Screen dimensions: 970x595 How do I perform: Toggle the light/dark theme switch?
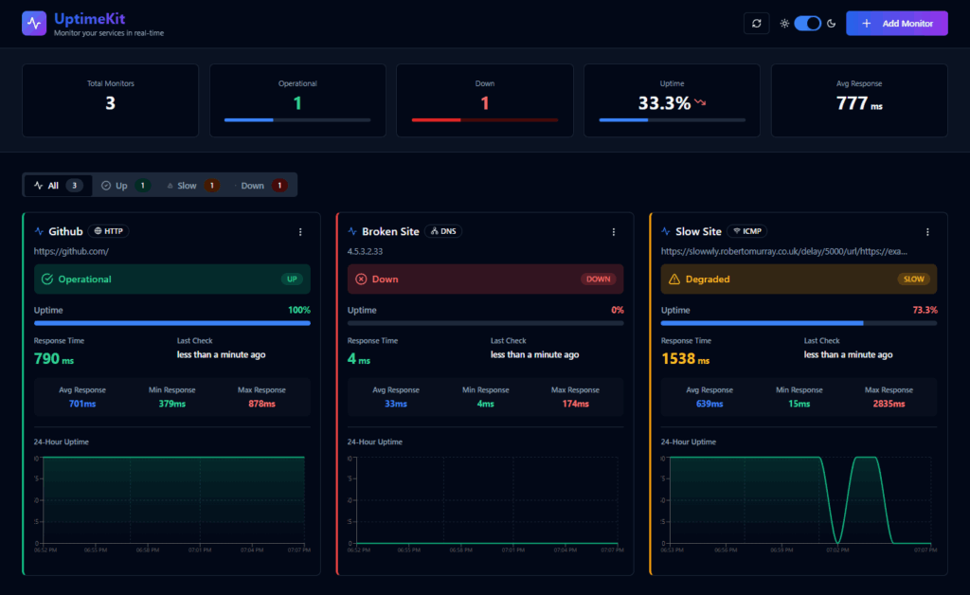pyautogui.click(x=807, y=24)
